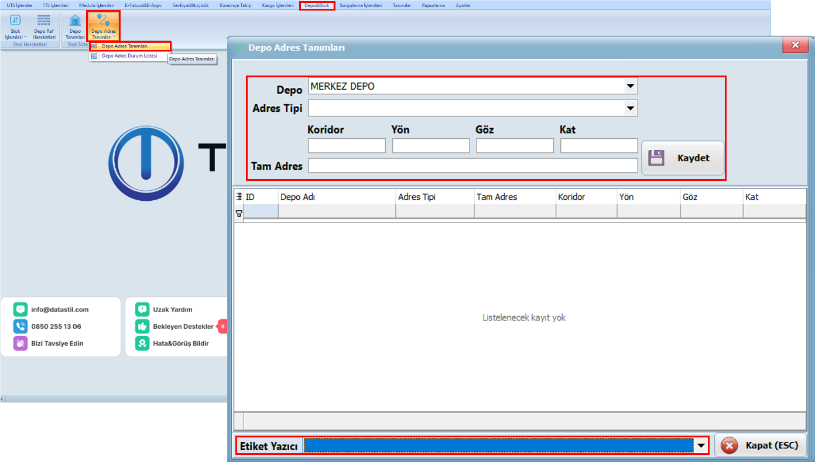Open Stok İşlemleri ribbon icon

click(16, 20)
